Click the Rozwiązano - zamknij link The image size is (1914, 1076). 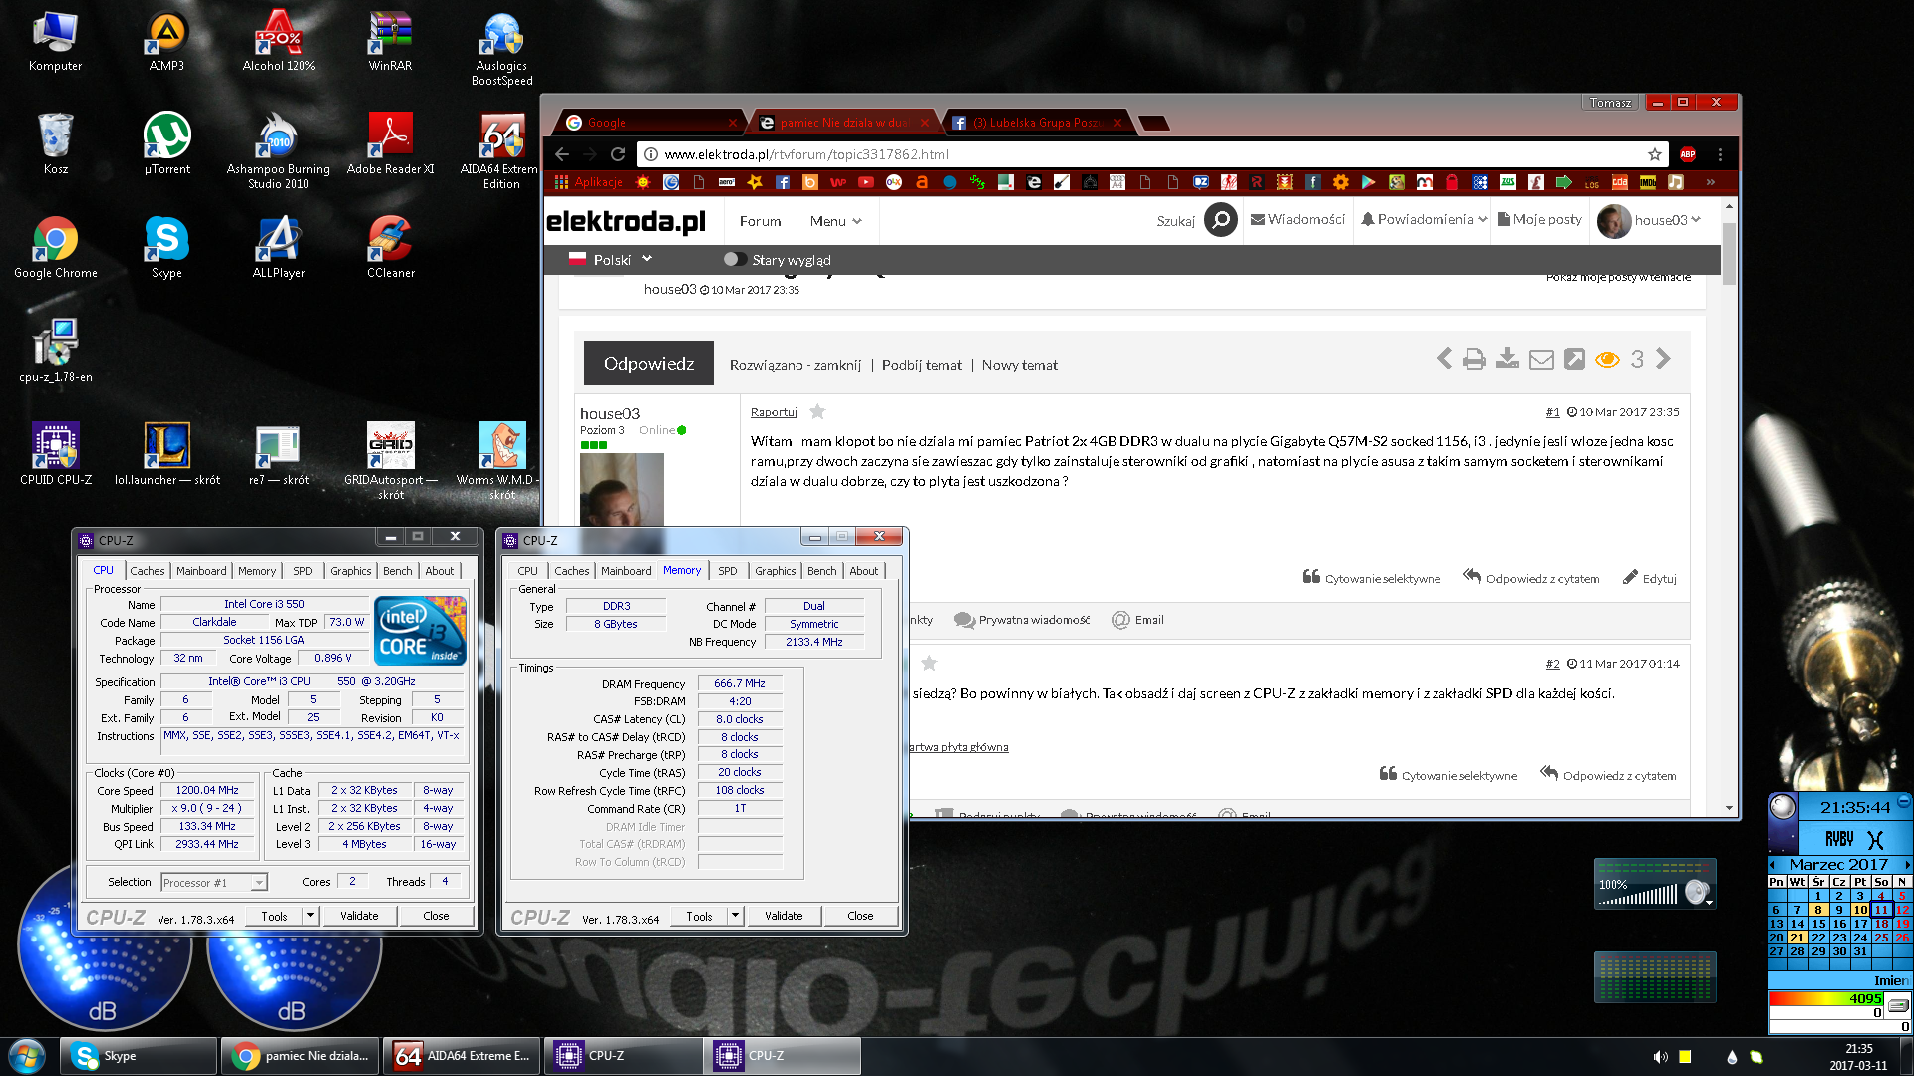click(796, 366)
